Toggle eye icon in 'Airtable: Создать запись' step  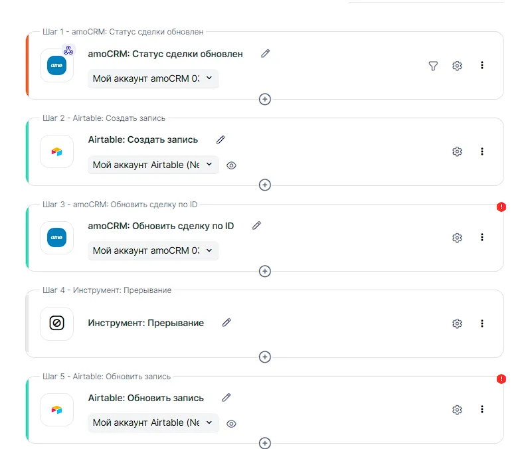231,165
